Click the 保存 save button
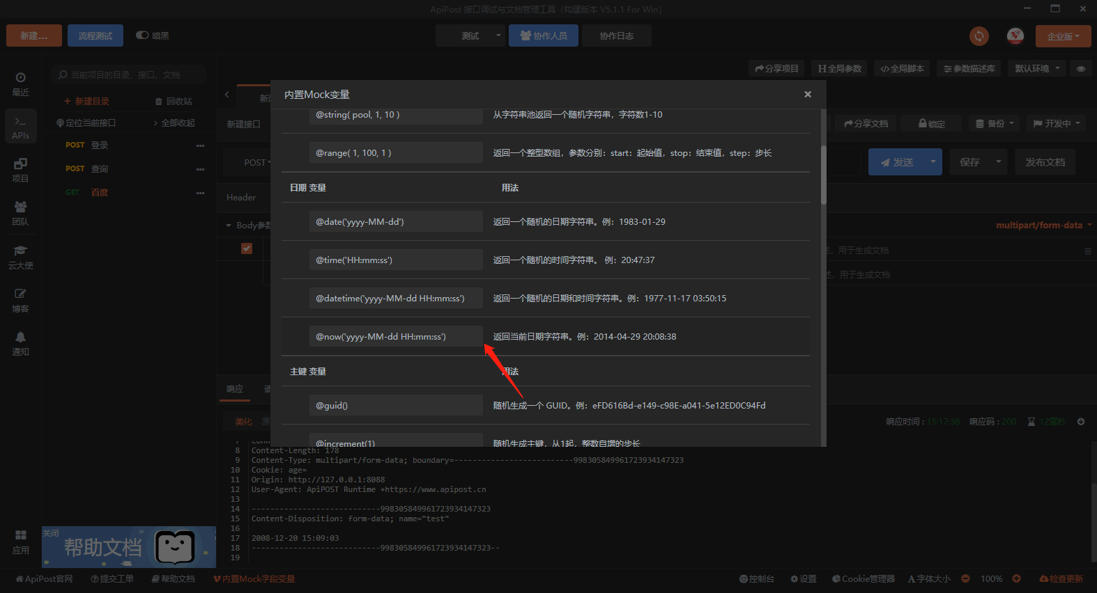This screenshot has width=1097, height=593. click(969, 161)
